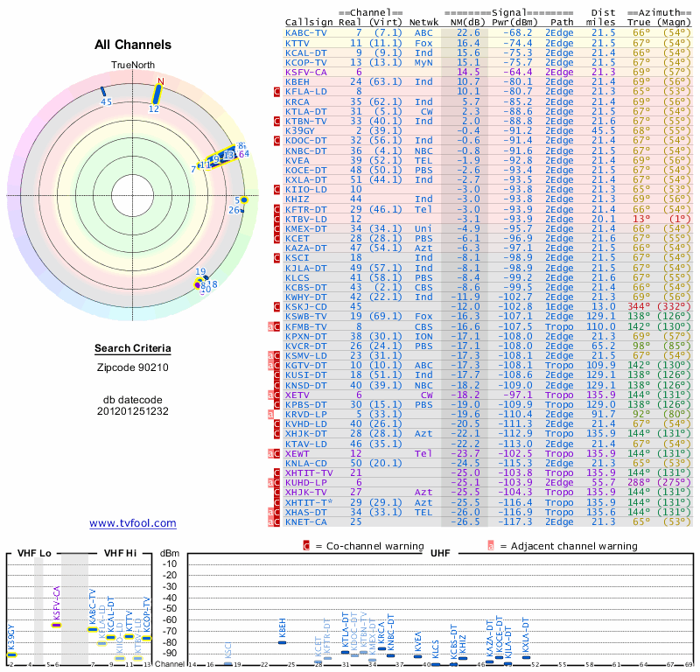Click the NM(dB) column header
Viewport: 700px width, 672px height.
(467, 23)
